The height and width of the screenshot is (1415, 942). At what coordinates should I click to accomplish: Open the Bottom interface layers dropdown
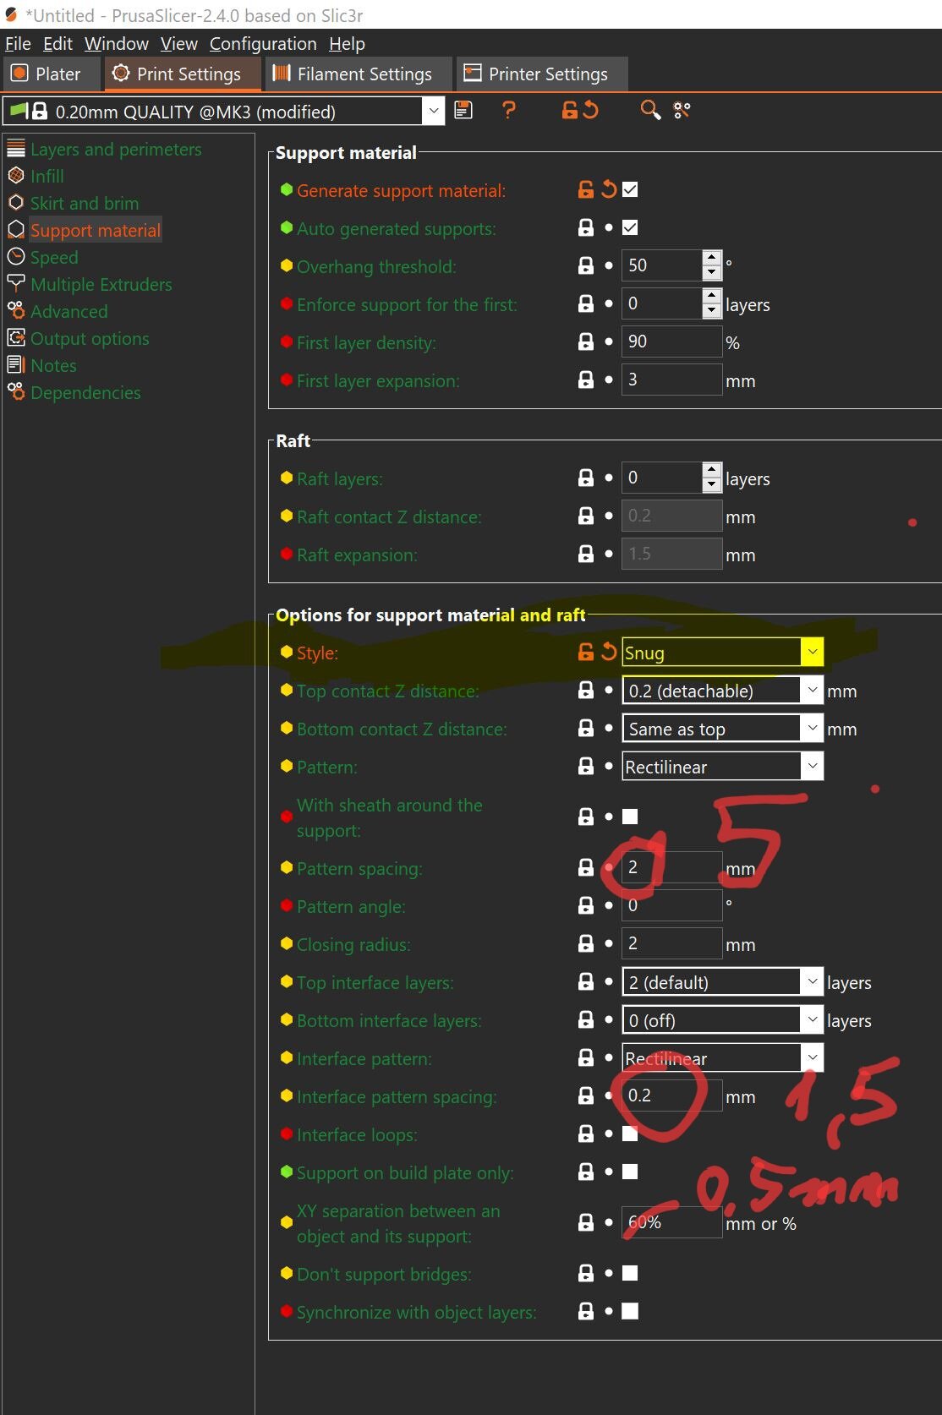812,1020
